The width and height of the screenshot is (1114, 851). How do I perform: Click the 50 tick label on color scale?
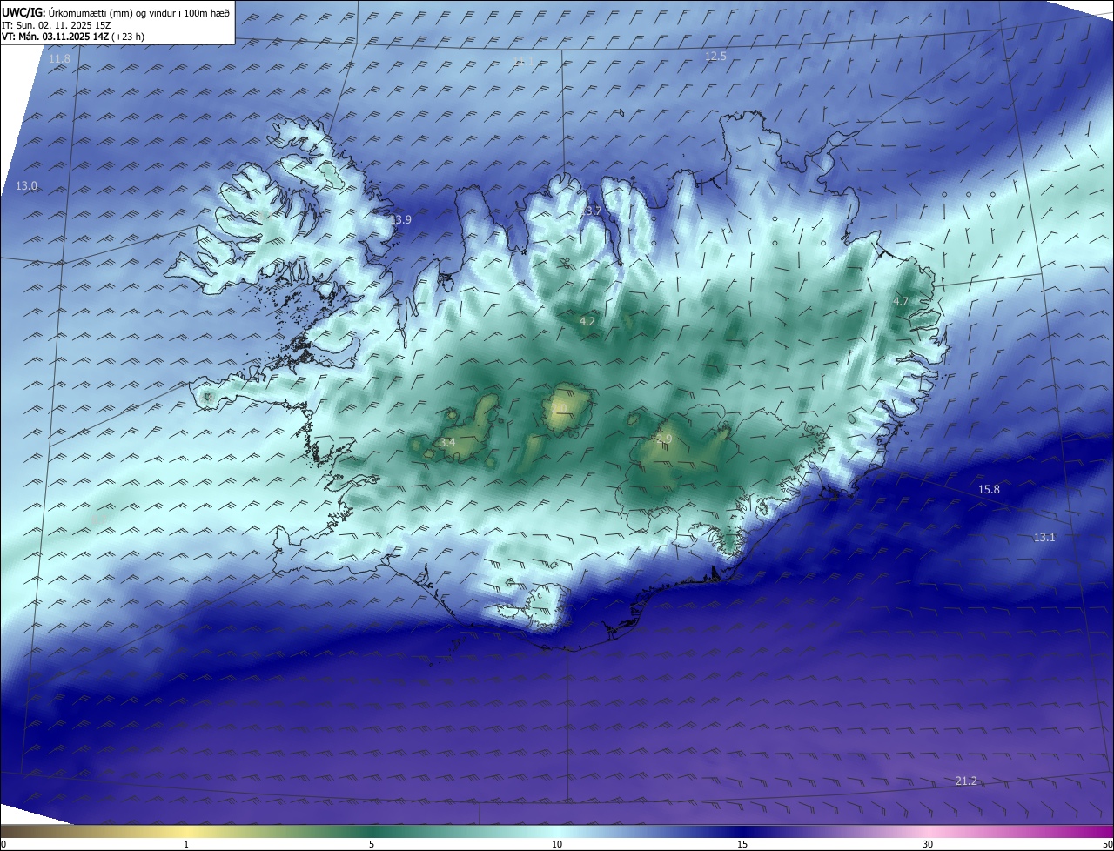click(x=1107, y=845)
